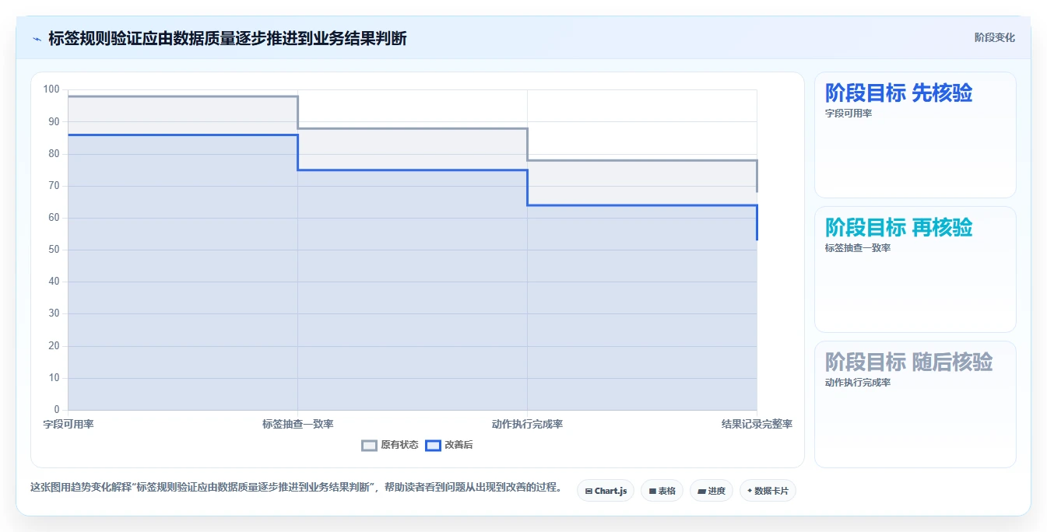Select the 表格 tag chip
The height and width of the screenshot is (532, 1047).
tap(662, 491)
